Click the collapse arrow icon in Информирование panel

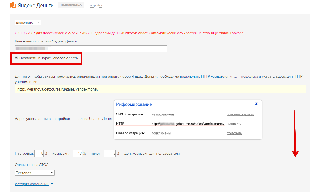coord(256,104)
